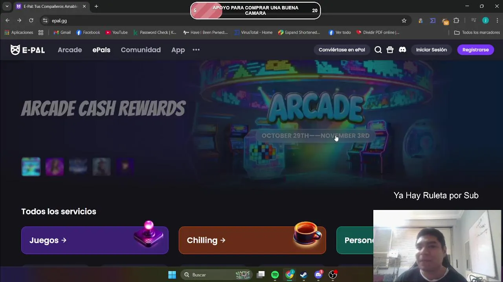
Task: Open a new browser tab
Action: [x=96, y=6]
